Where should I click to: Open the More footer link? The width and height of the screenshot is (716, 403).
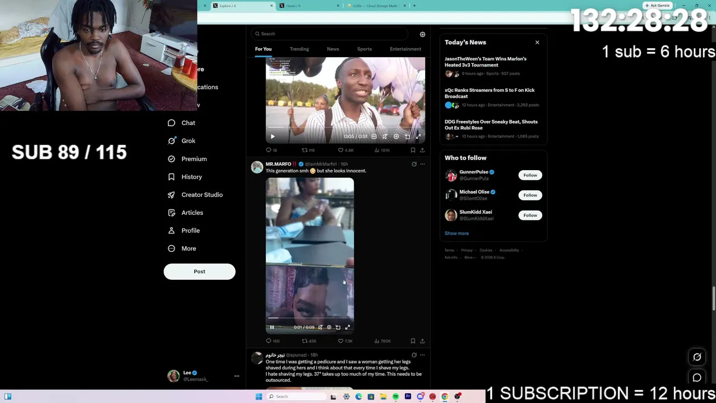469,257
